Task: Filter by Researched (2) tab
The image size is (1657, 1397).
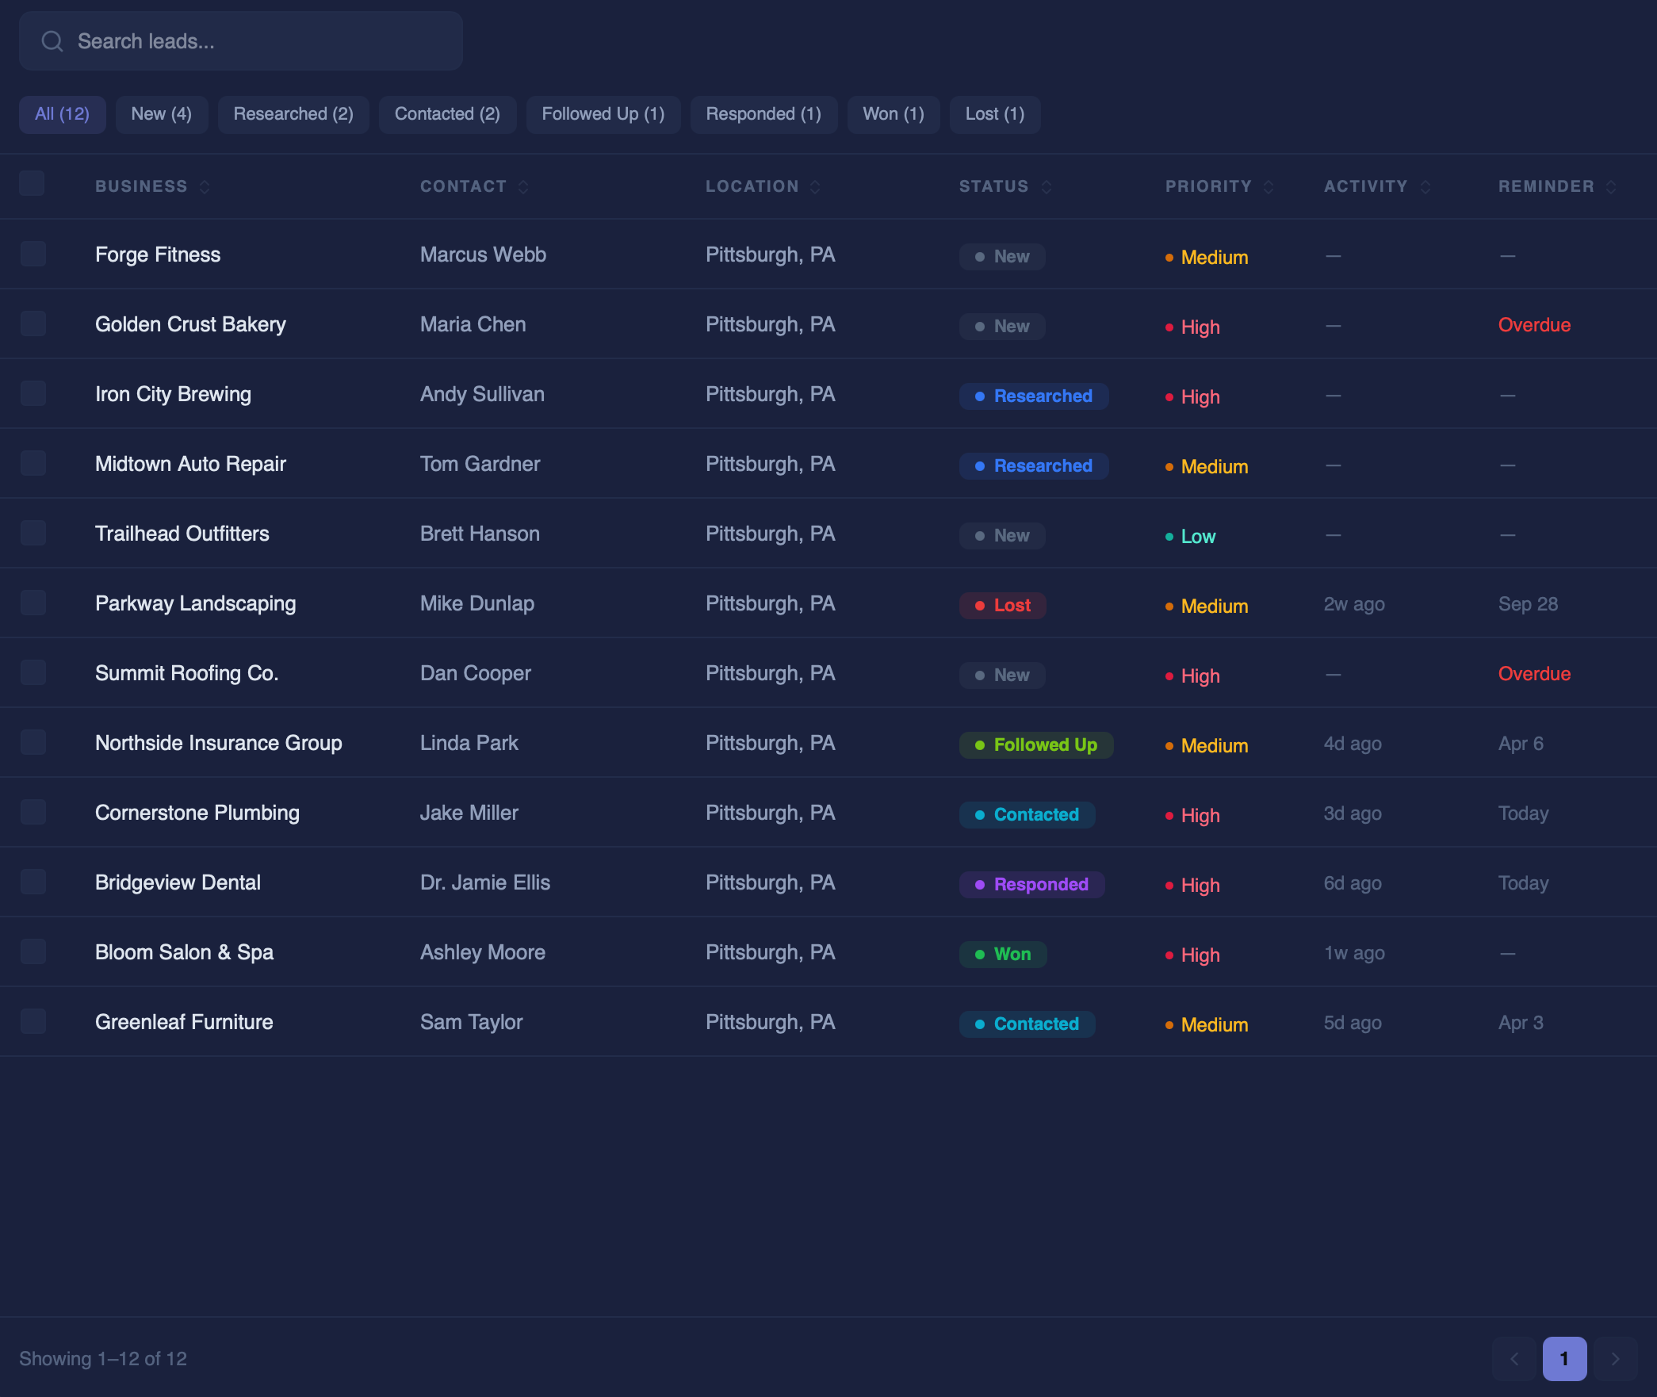Action: coord(293,114)
